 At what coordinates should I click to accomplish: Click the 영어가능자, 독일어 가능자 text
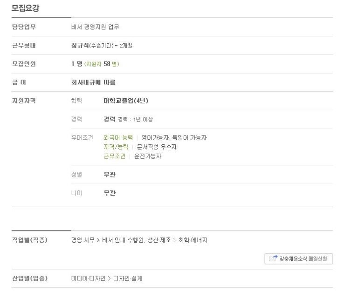pyautogui.click(x=174, y=137)
